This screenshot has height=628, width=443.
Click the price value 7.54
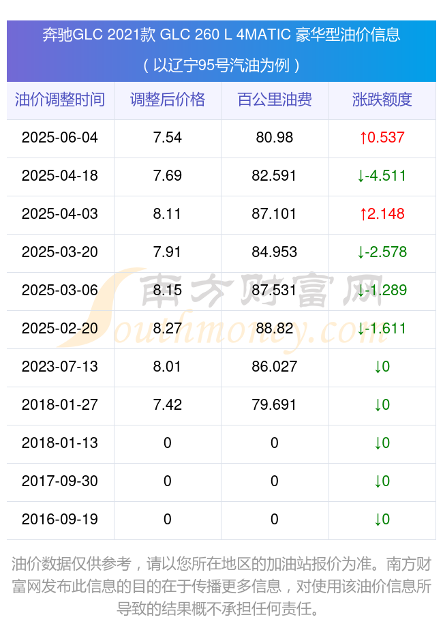(x=167, y=137)
